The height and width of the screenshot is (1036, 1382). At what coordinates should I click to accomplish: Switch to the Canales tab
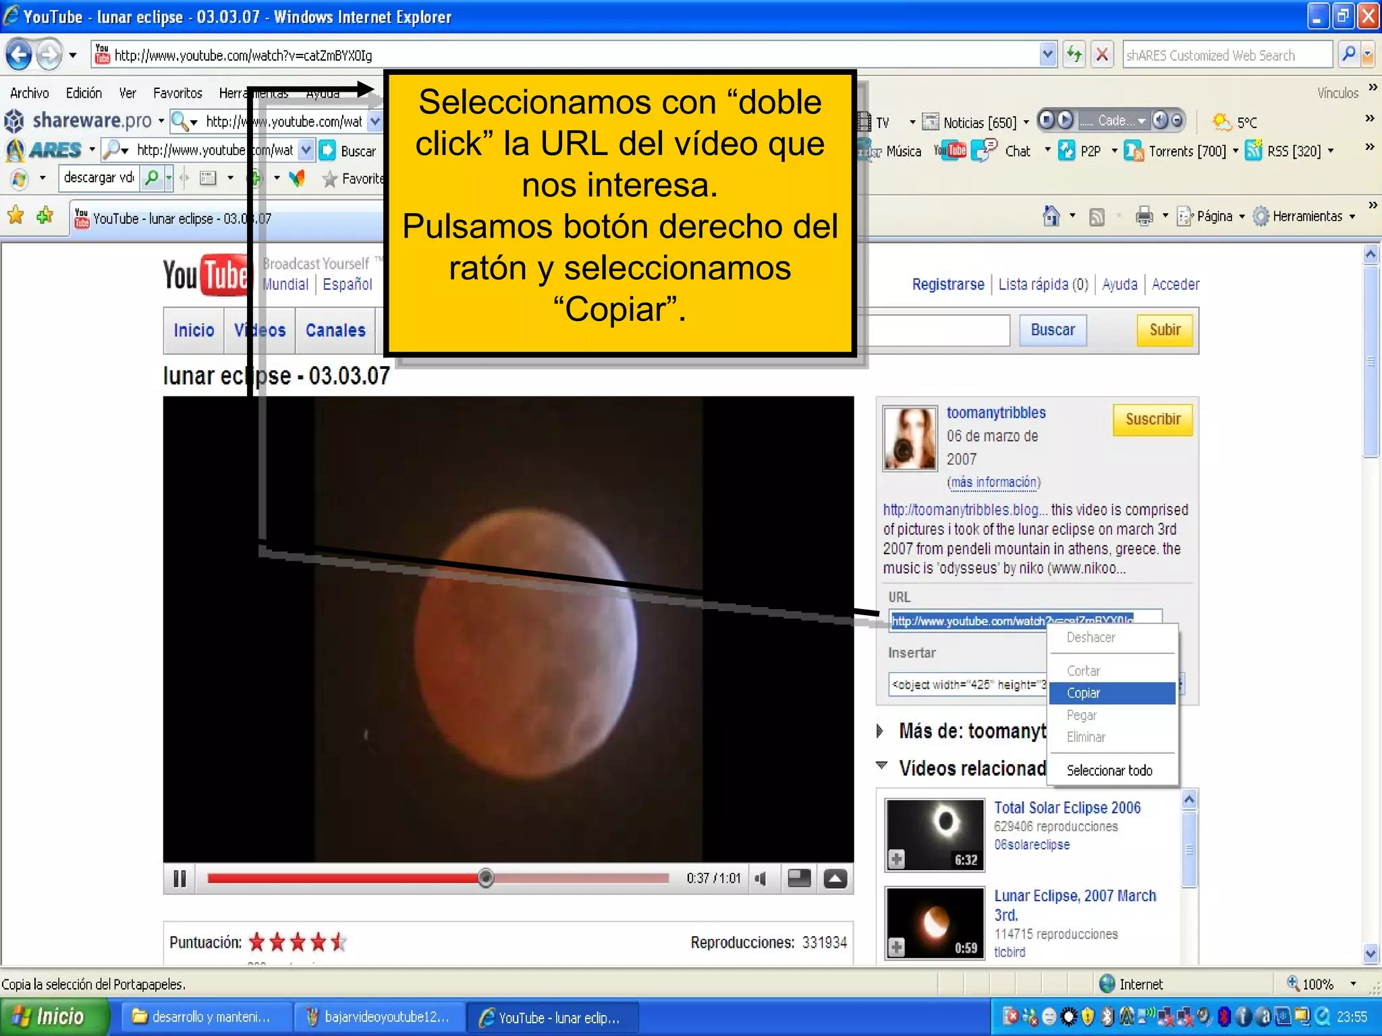coord(335,330)
